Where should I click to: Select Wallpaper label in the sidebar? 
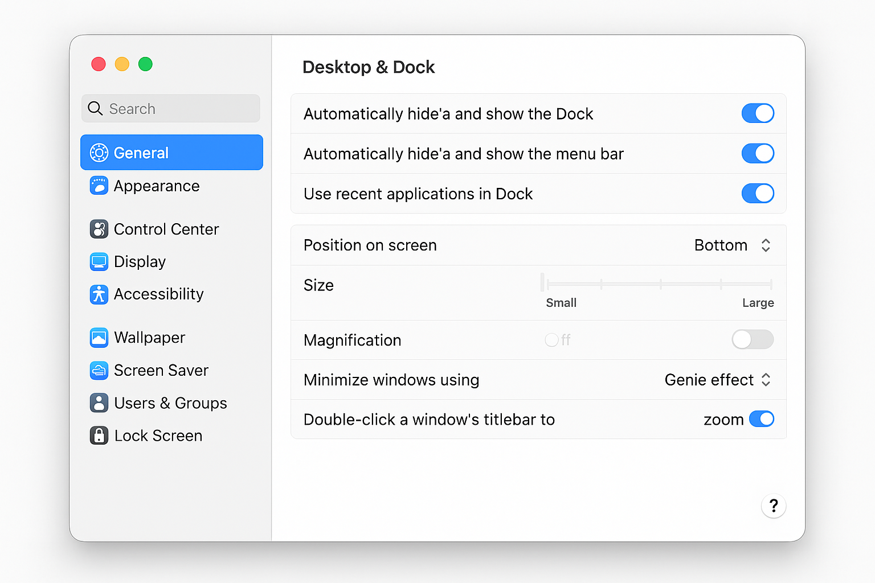[x=149, y=338]
